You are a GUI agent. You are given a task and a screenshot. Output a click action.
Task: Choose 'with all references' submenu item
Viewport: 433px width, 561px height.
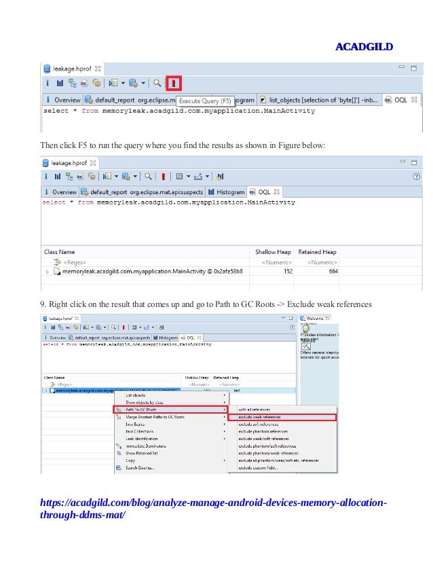tap(282, 410)
